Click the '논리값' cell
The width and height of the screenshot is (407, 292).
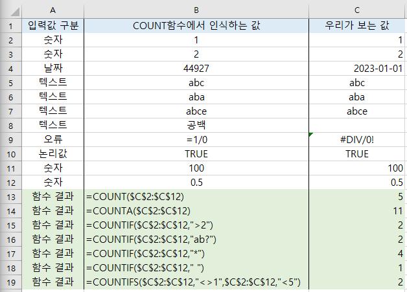53,154
